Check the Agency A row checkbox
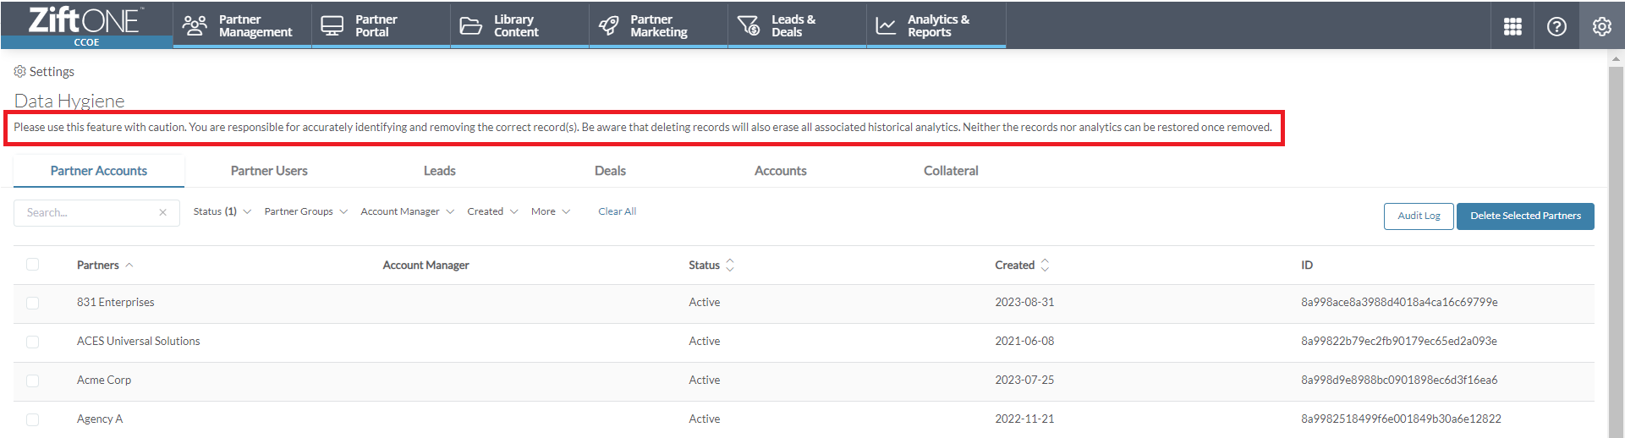This screenshot has width=1625, height=438. (32, 419)
